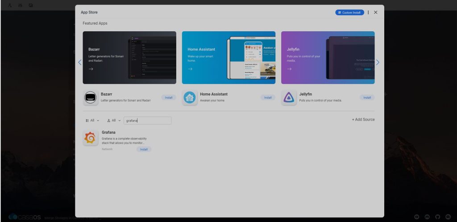The height and width of the screenshot is (222, 457).
Task: Open the category filter All dropdown
Action: point(92,121)
